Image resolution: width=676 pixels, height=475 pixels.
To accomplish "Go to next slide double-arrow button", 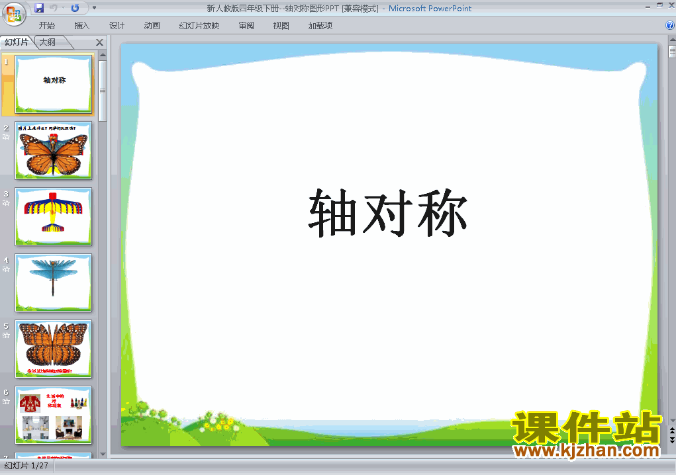I will (x=672, y=440).
